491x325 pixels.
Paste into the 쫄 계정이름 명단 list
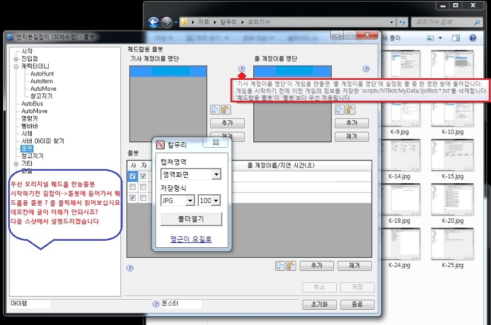[350, 109]
